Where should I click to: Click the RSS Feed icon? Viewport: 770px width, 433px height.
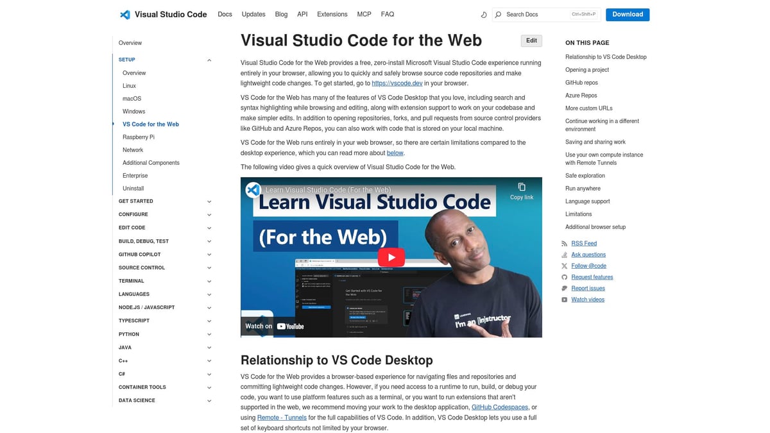pos(565,243)
